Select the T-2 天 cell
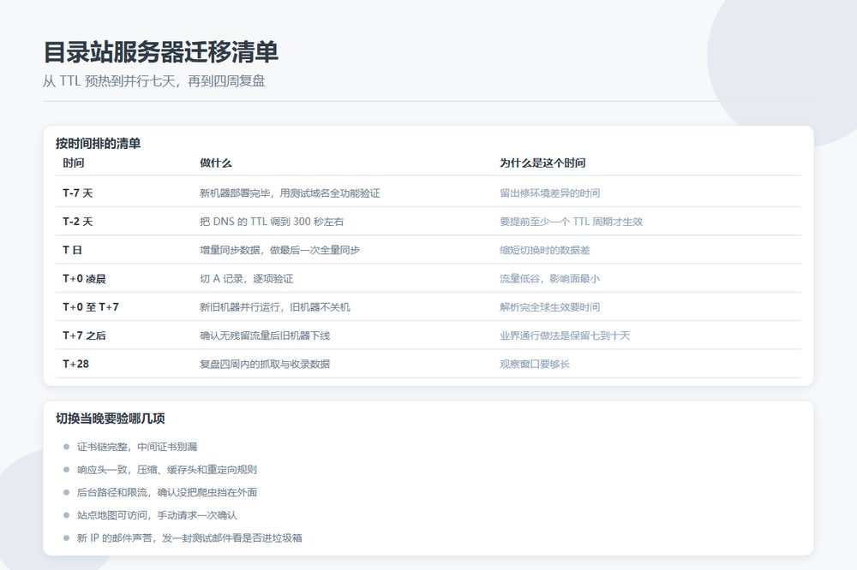Screen dimensions: 857x570 78,221
